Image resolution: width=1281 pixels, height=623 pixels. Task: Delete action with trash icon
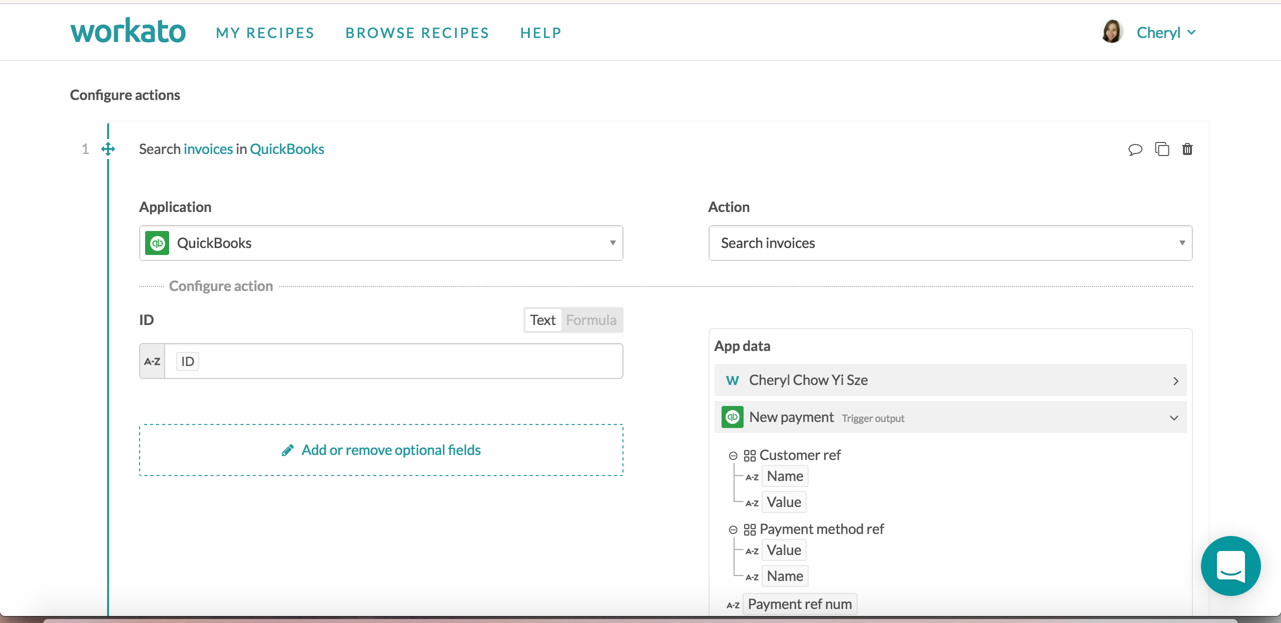coord(1187,149)
